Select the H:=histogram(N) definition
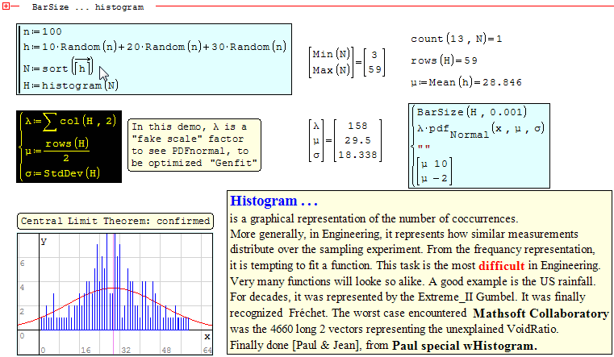Image resolution: width=614 pixels, height=357 pixels. pyautogui.click(x=70, y=85)
